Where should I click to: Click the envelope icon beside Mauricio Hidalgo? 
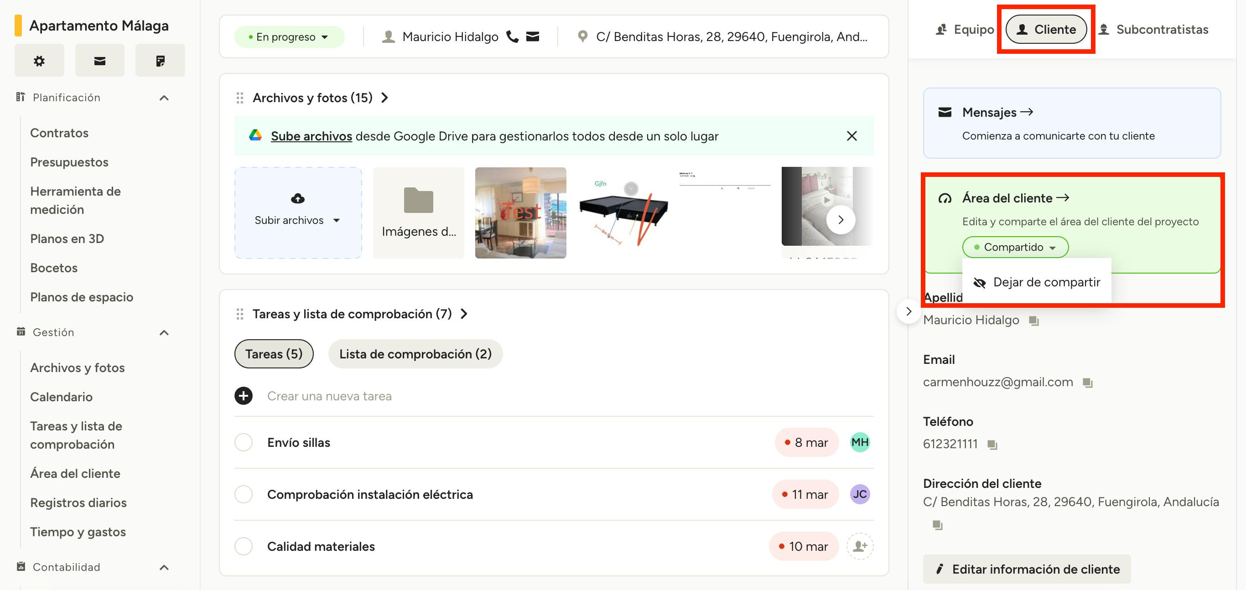[x=533, y=37]
